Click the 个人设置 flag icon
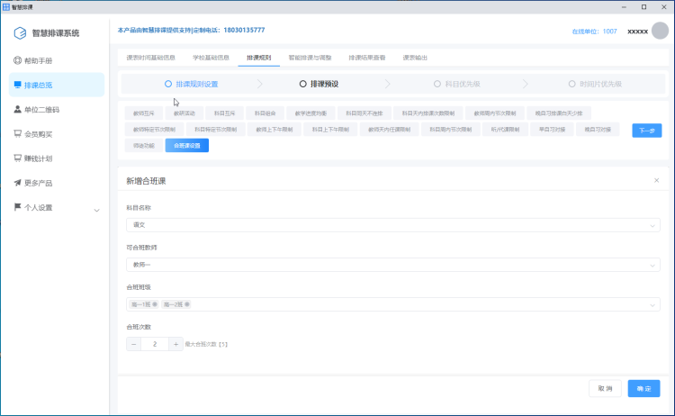This screenshot has height=416, width=675. (x=17, y=207)
